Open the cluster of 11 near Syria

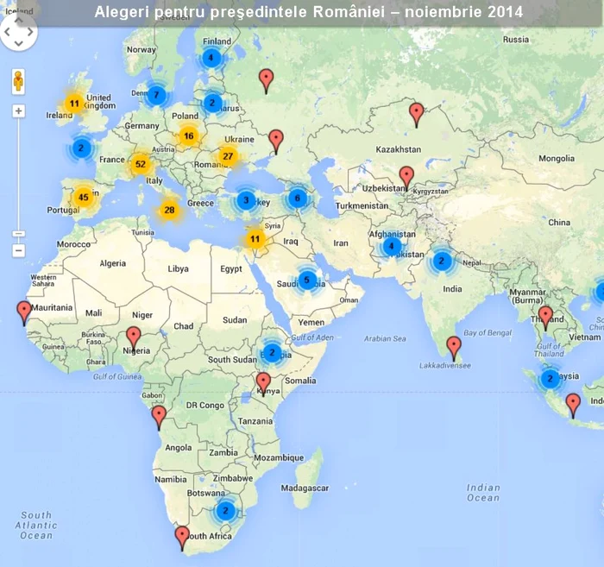255,239
